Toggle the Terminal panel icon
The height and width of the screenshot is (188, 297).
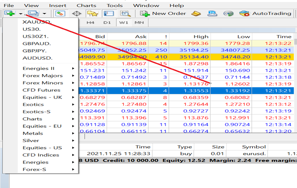[109, 14]
